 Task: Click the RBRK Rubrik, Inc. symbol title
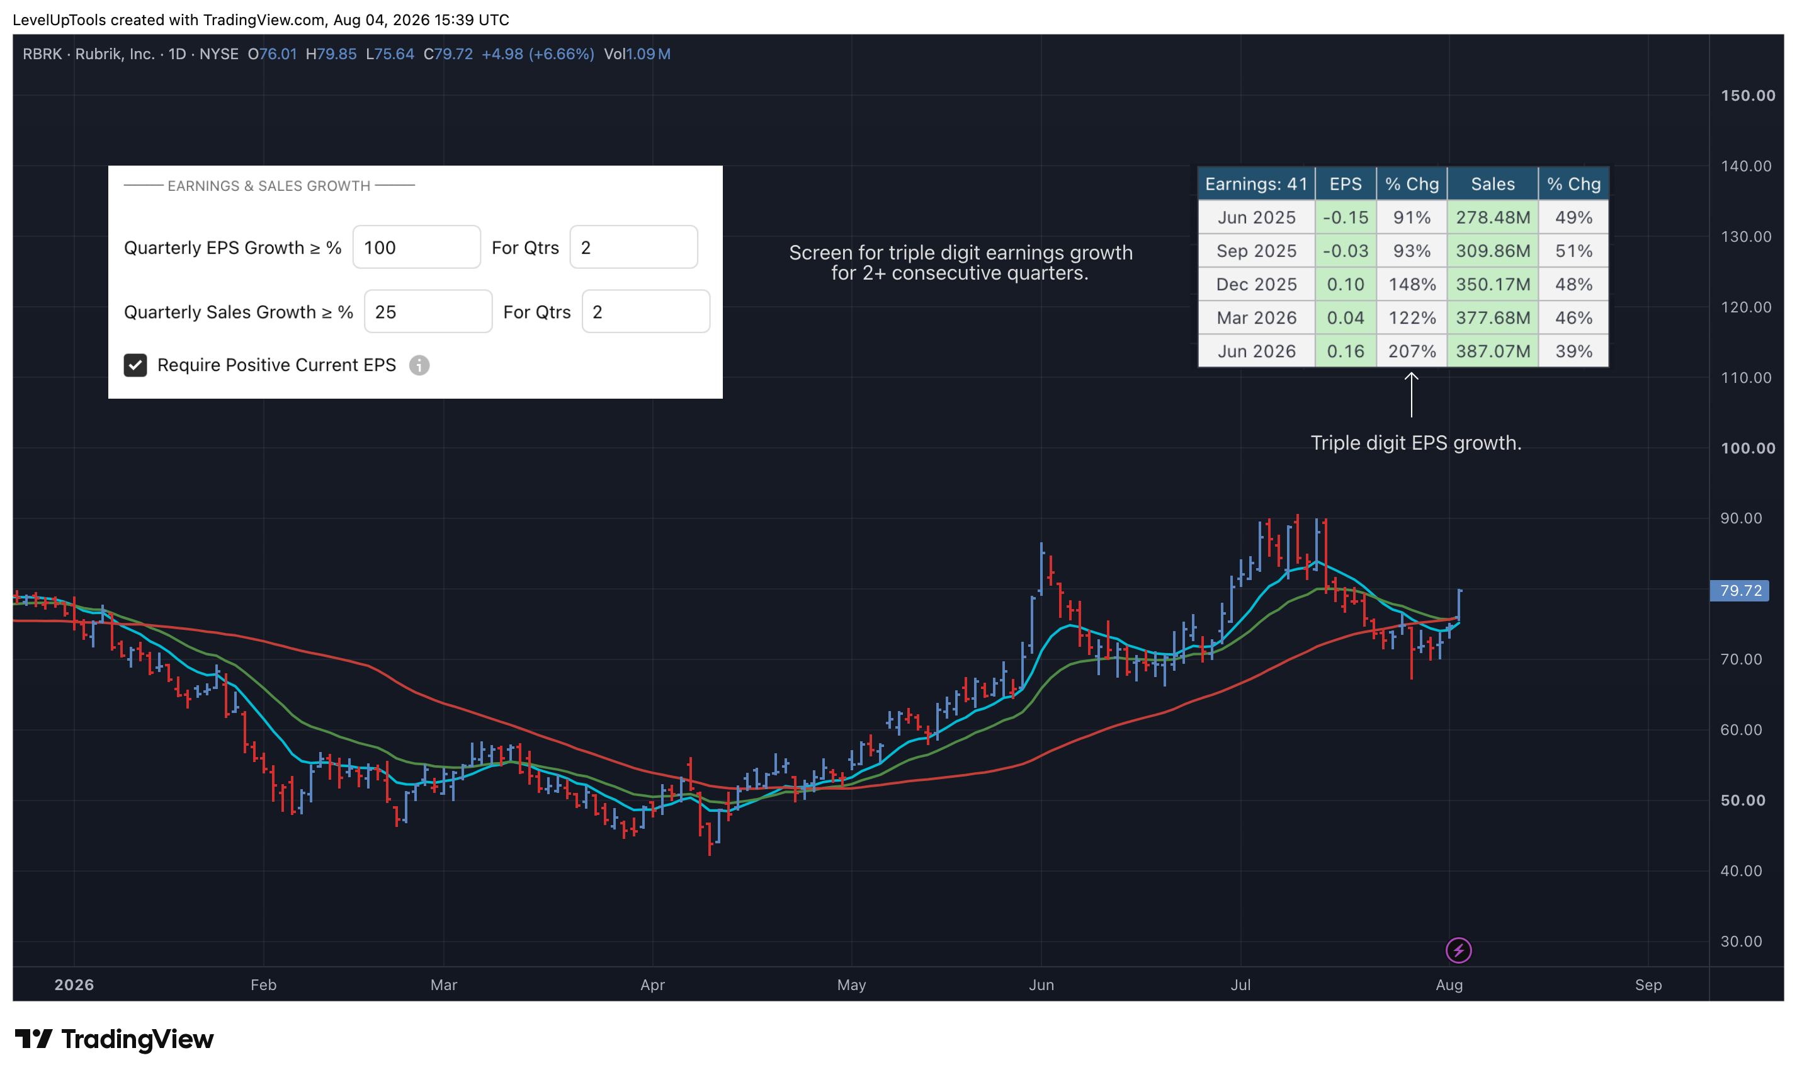point(89,54)
